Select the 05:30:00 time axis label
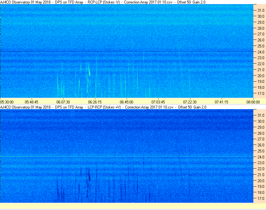Screen dimensions: 266x210 coord(7,102)
